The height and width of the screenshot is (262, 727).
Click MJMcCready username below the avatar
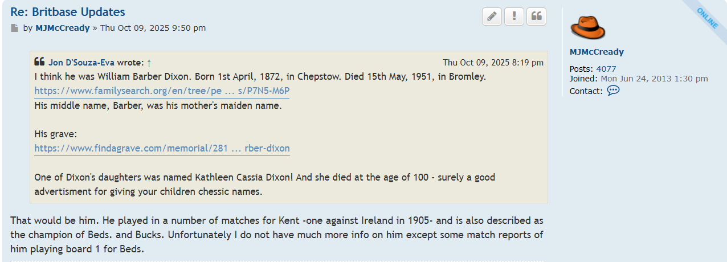coord(597,52)
